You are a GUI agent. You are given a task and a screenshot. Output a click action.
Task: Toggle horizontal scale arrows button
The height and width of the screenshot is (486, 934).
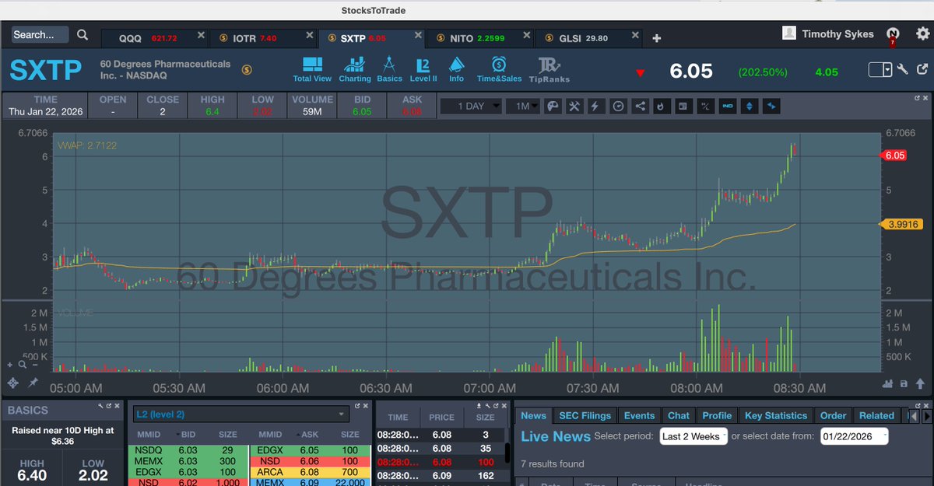pos(771,106)
